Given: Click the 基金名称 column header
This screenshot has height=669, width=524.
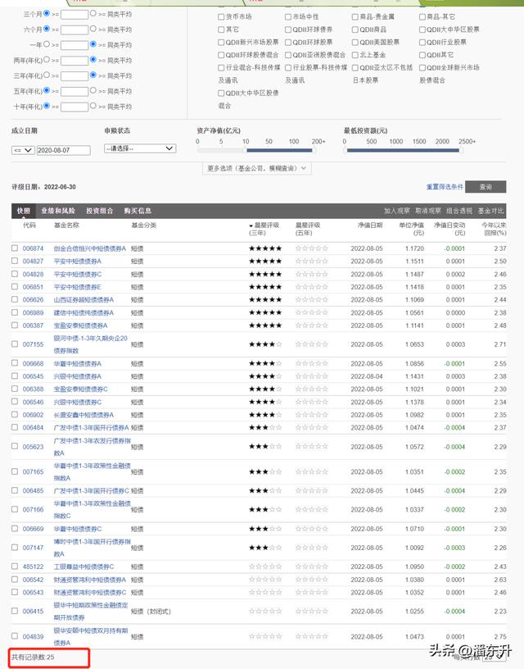Looking at the screenshot, I should coord(66,225).
